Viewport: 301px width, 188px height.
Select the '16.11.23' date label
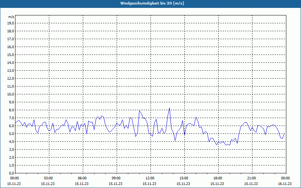pos(285,183)
